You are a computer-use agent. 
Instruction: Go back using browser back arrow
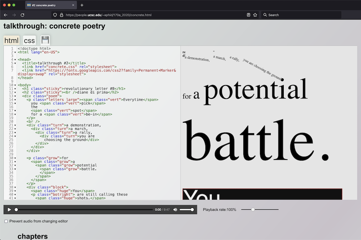coord(5,15)
